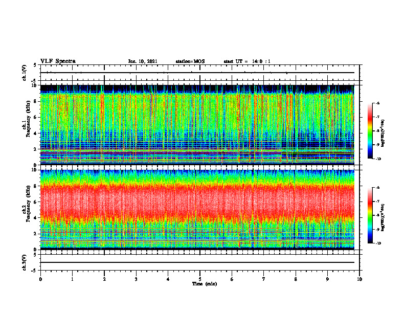Click time axis tick label "0"

[40, 279]
